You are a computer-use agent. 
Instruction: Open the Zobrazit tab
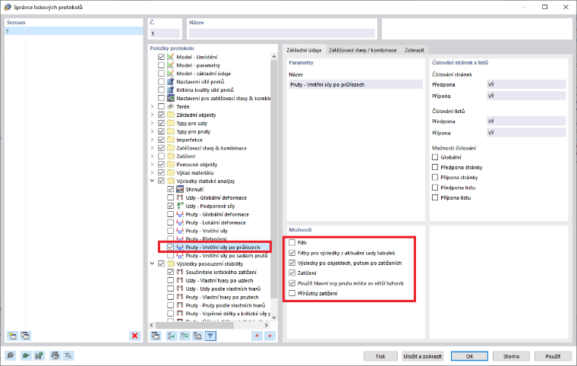pyautogui.click(x=415, y=50)
